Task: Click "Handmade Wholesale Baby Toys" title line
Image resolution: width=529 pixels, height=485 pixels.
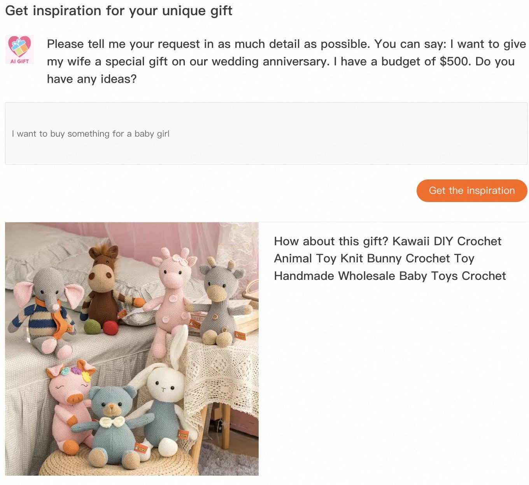Action: [x=389, y=276]
